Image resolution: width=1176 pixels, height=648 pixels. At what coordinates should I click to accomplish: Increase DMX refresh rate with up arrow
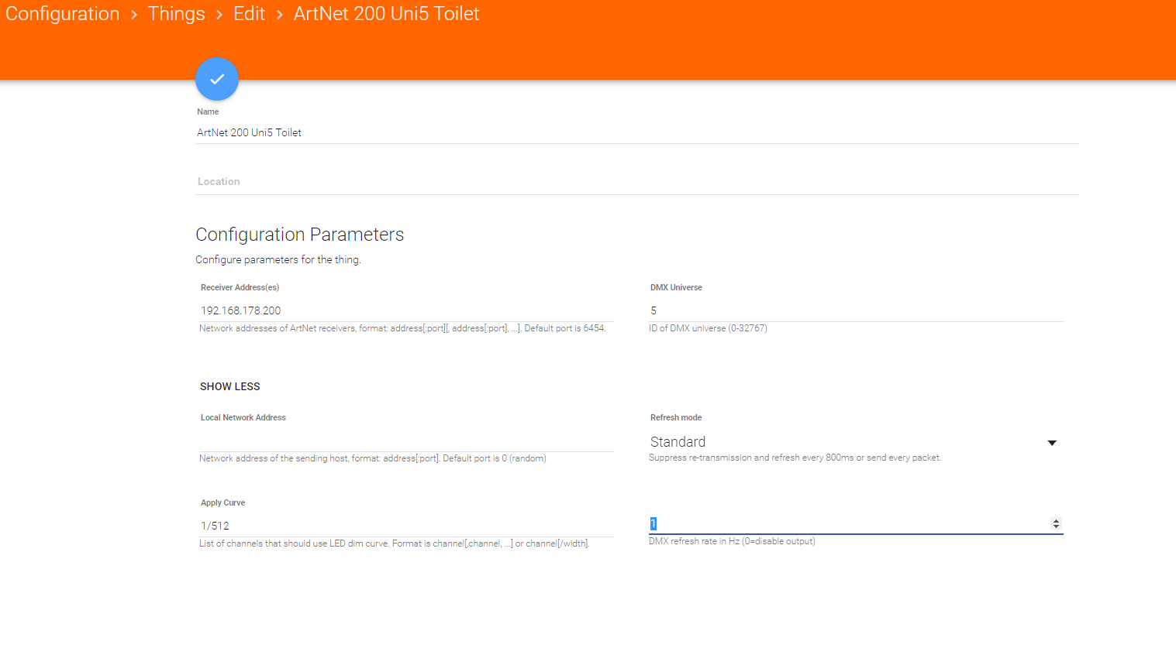click(1056, 521)
